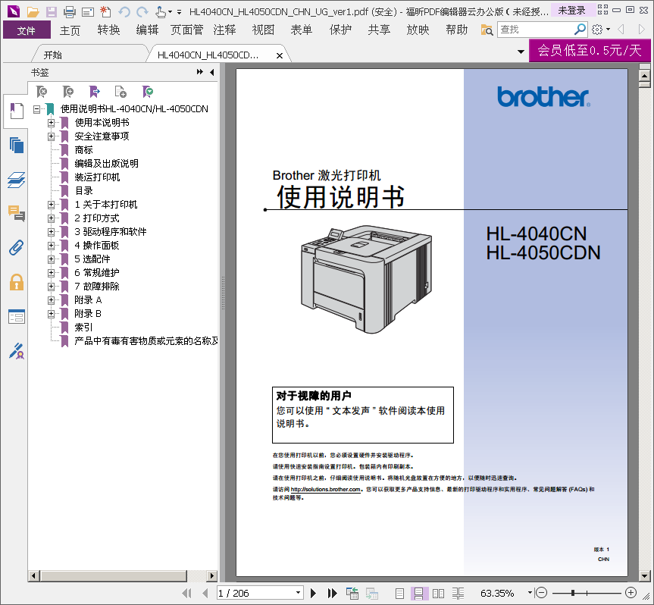Open the form fields sidebar icon

point(17,317)
